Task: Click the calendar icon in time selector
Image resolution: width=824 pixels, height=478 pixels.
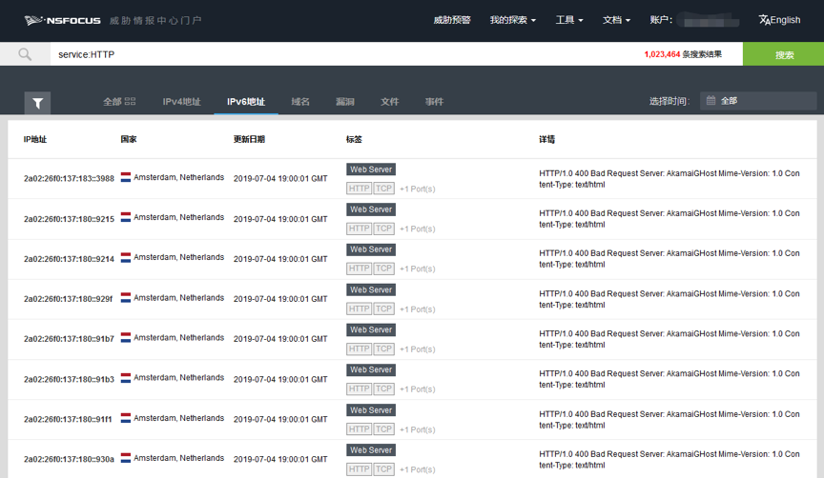Action: pos(711,101)
